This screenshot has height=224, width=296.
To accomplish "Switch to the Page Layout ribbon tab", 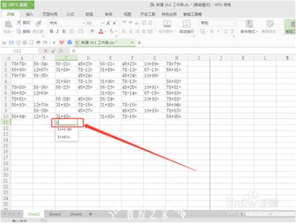I will tap(50, 14).
